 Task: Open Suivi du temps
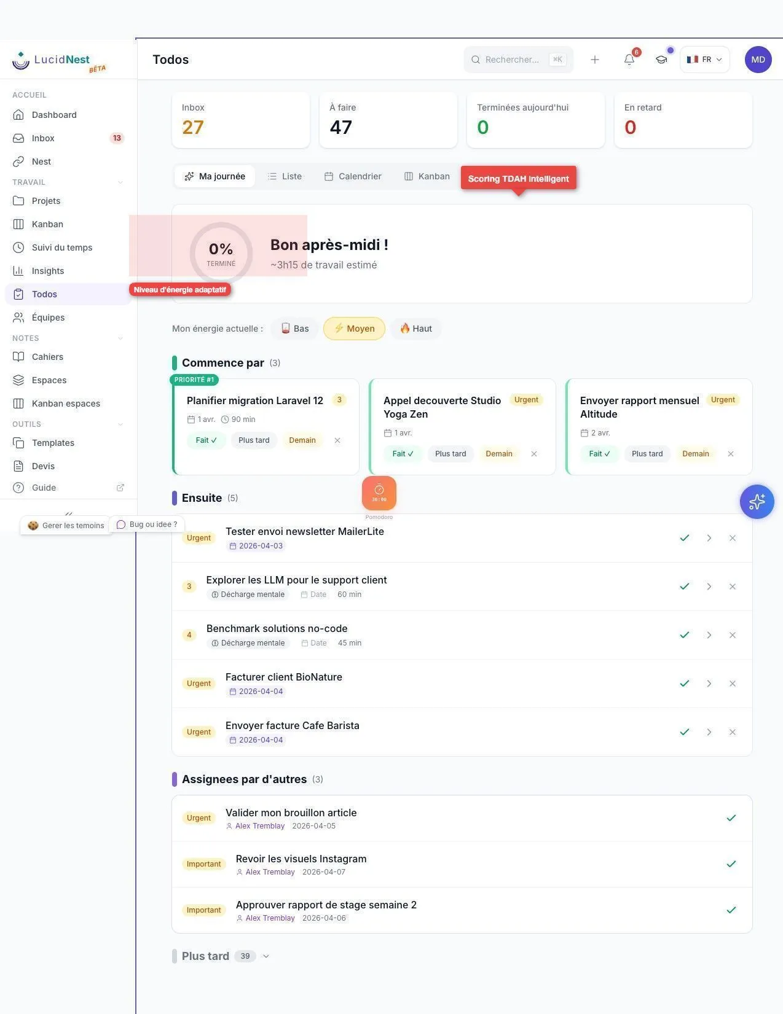[x=68, y=248]
